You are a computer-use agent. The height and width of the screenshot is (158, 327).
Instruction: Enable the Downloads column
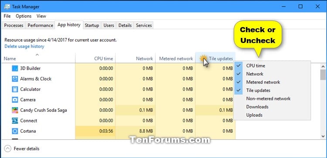pos(272,107)
